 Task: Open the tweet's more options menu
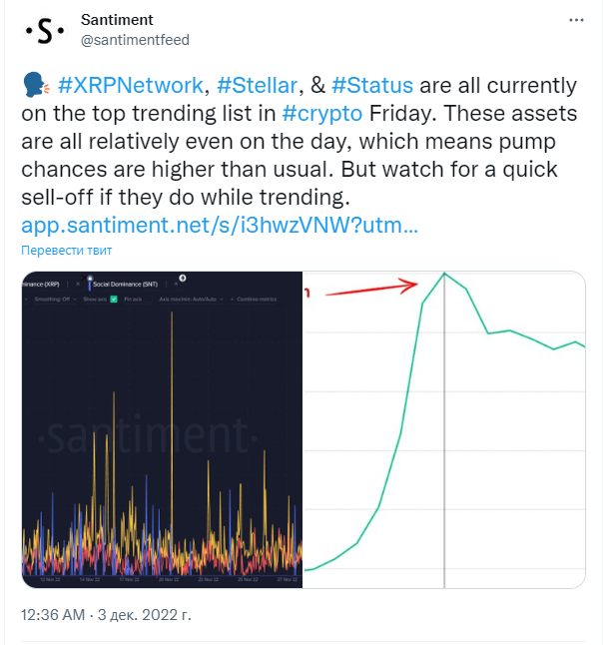click(576, 20)
